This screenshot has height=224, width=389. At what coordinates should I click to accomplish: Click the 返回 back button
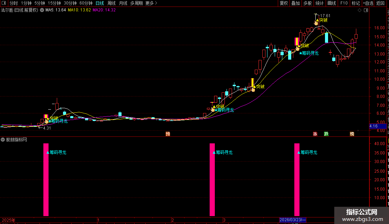point(380,3)
